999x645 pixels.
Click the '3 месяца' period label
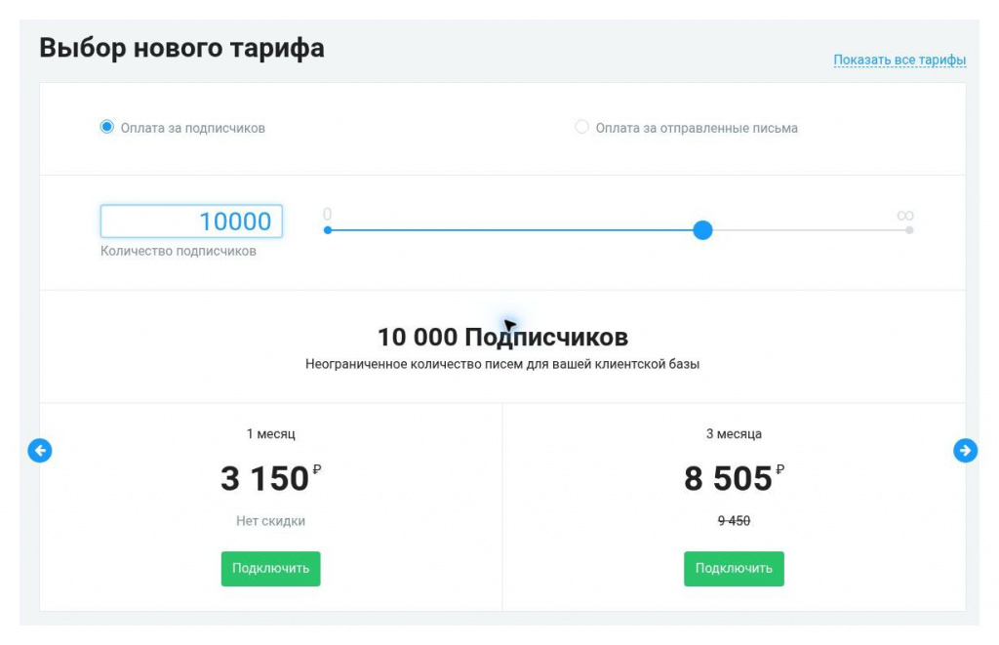click(x=734, y=434)
